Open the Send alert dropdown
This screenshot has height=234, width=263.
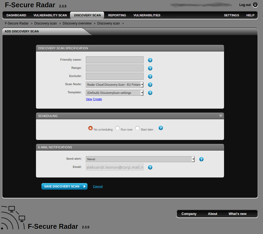tap(140, 159)
